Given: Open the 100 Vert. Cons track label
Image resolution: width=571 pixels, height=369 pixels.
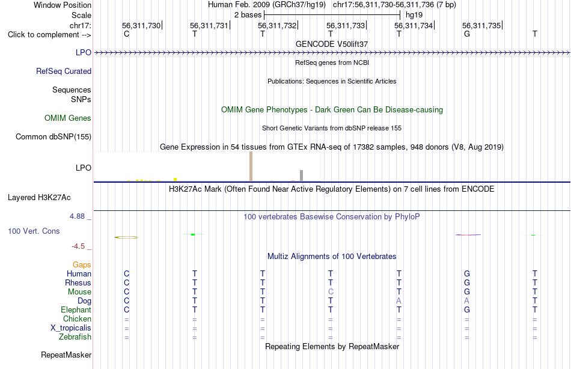Looking at the screenshot, I should (x=34, y=231).
